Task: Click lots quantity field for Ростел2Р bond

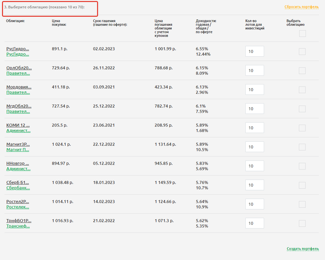Action: (254, 204)
